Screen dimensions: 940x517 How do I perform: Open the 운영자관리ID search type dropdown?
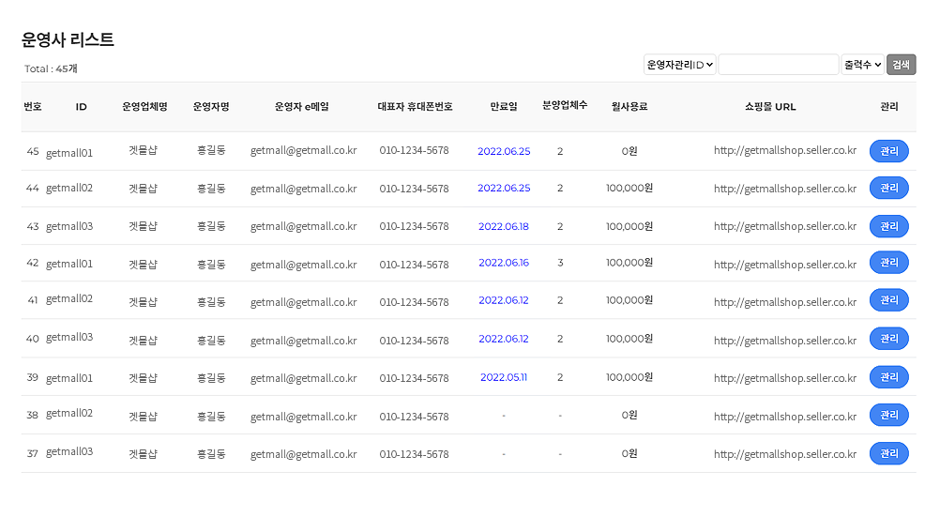[x=680, y=65]
